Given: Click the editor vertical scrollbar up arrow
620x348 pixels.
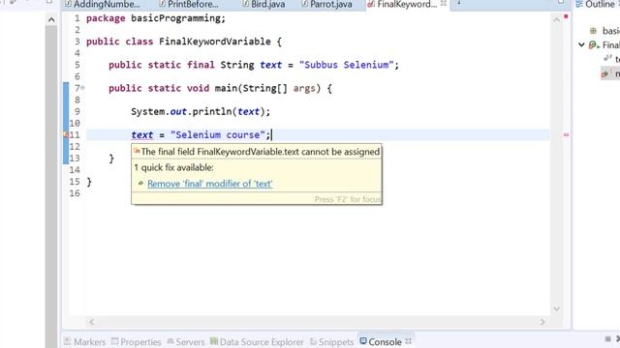Looking at the screenshot, I should (556, 19).
